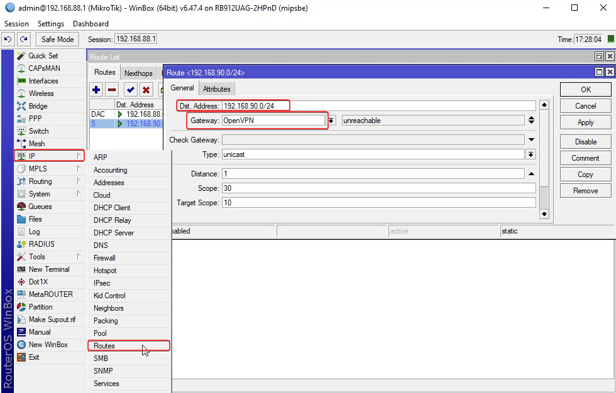Screen dimensions: 616x393
Task: Collapse the Distance field arrow
Action: 531,174
